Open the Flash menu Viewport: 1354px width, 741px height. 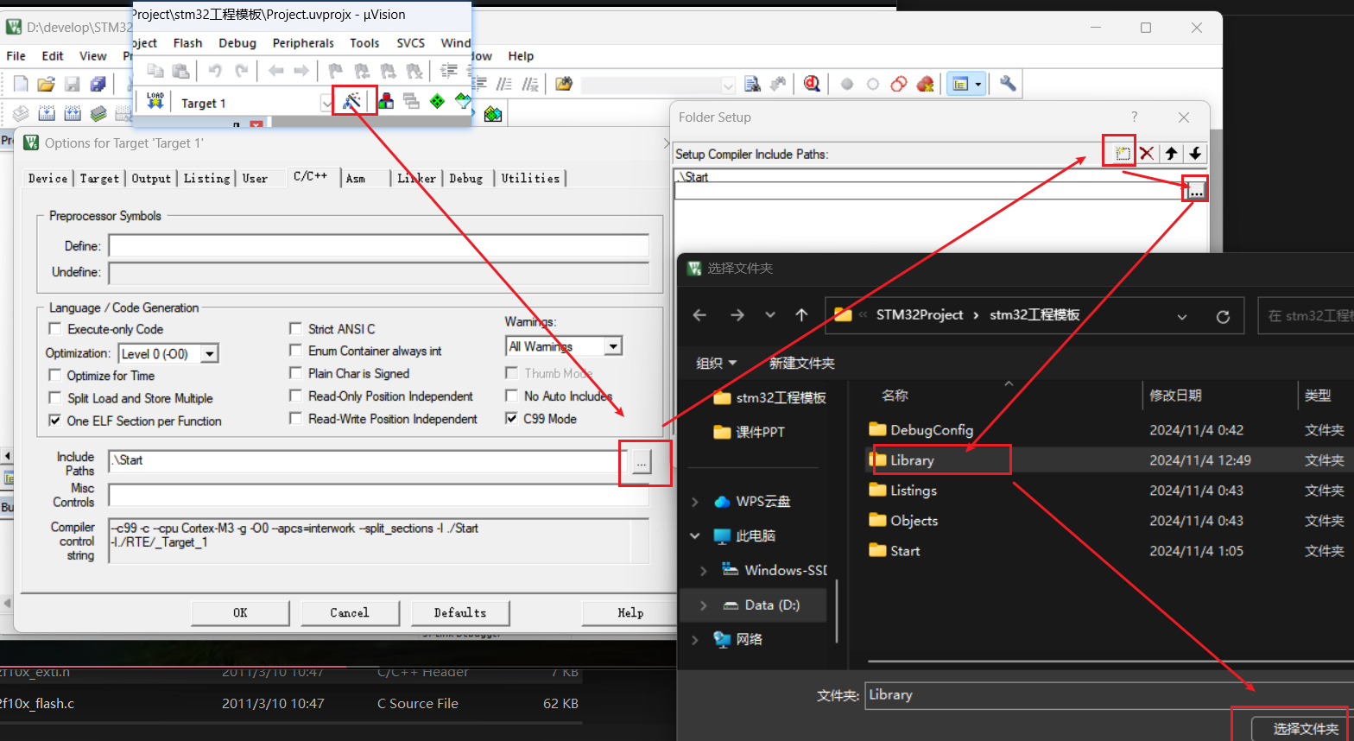click(x=187, y=43)
